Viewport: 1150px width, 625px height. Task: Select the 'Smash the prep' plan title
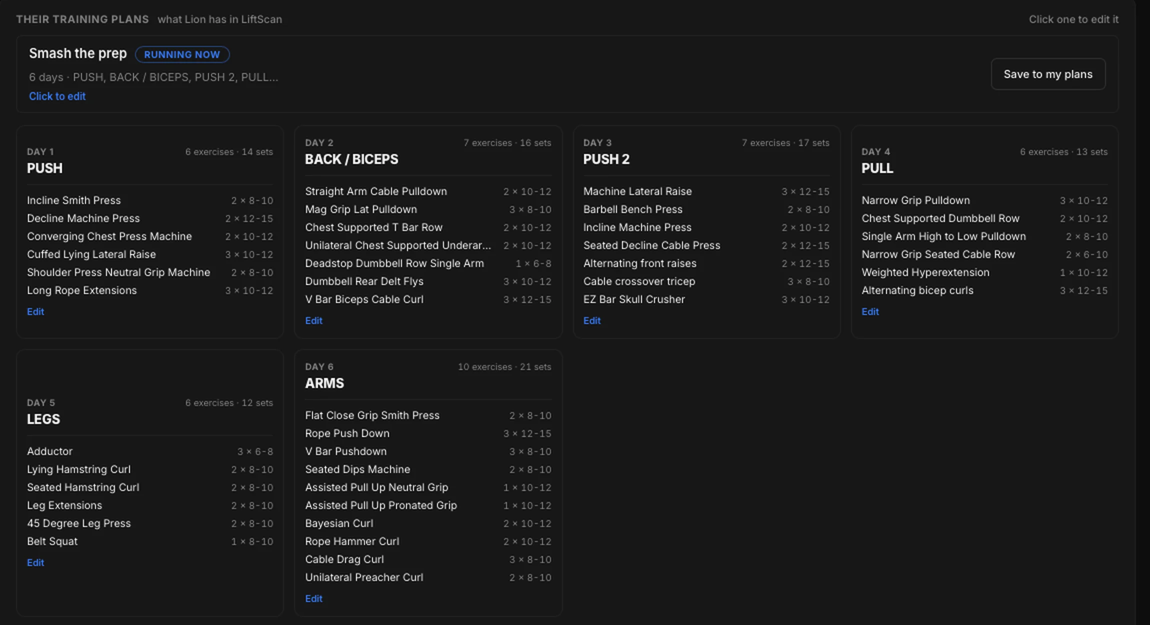coord(77,53)
